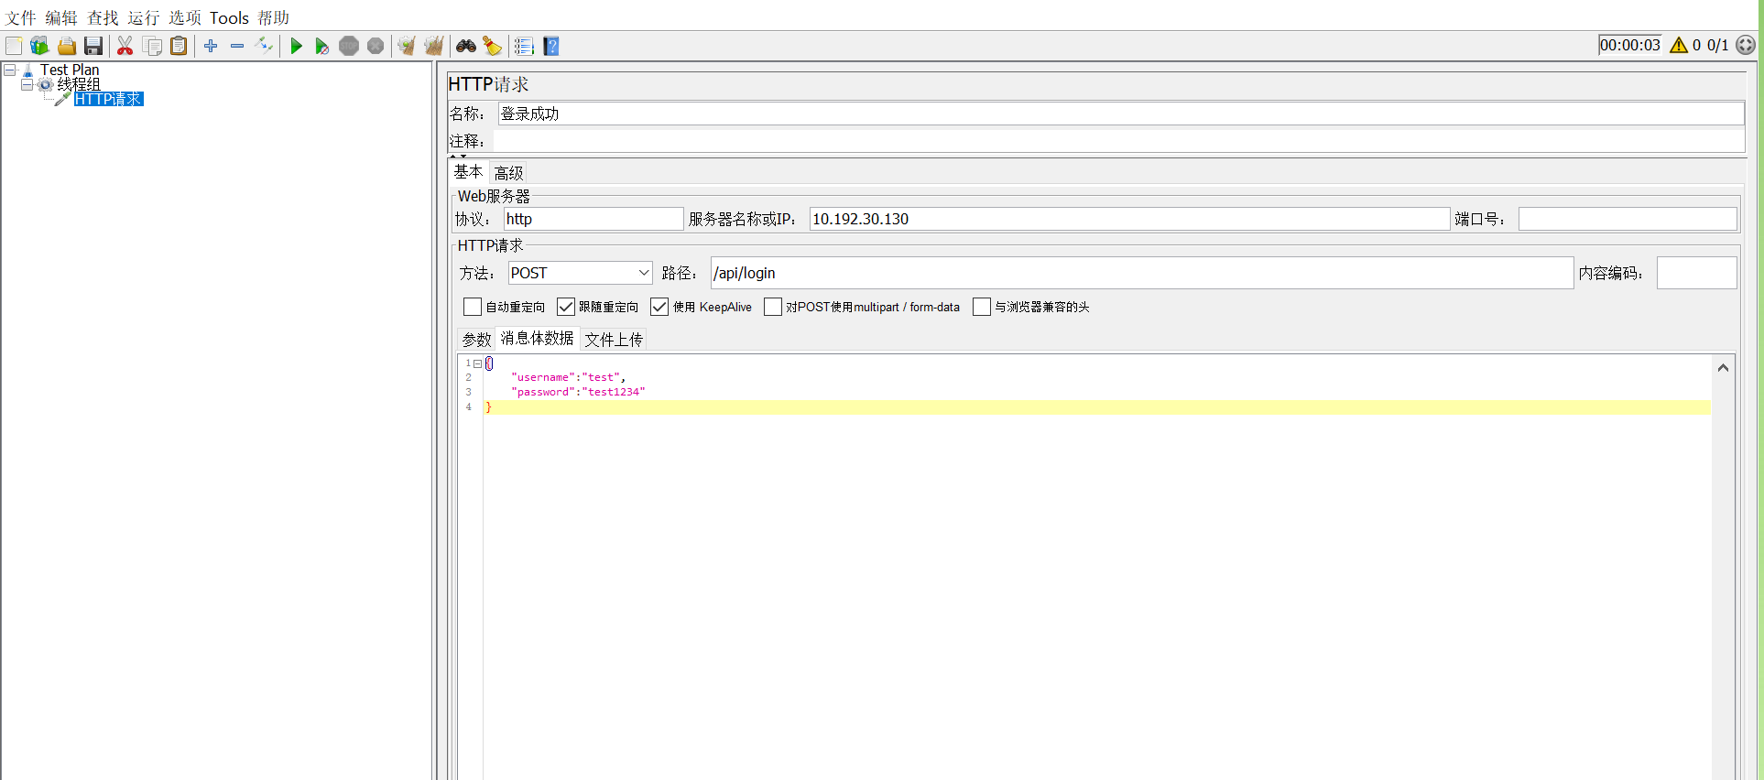The height and width of the screenshot is (780, 1764).
Task: Click the Open file folder icon
Action: point(67,46)
